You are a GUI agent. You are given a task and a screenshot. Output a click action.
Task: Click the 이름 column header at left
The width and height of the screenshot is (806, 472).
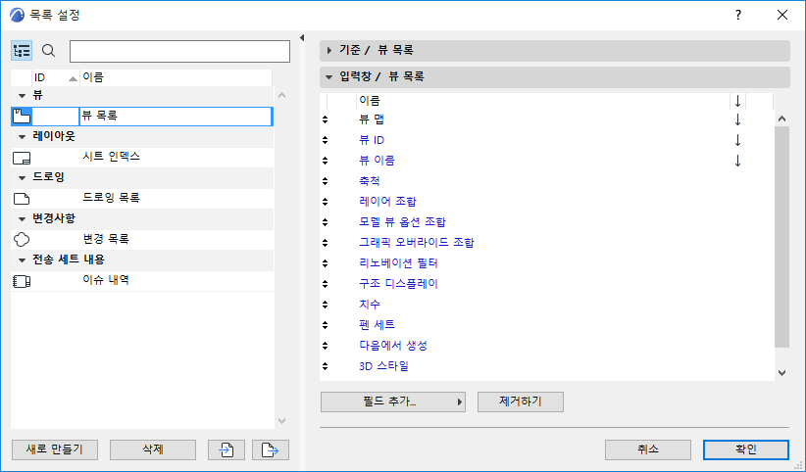click(x=176, y=77)
